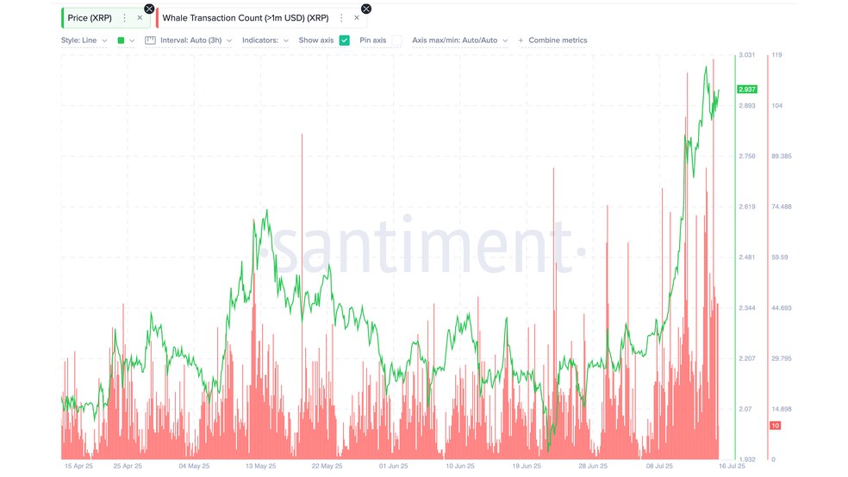This screenshot has width=848, height=477.
Task: Click the 89.385 whale axis label
Action: point(782,156)
